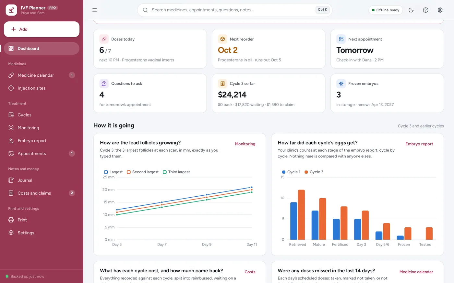Open help via question mark icon
Image resolution: width=454 pixels, height=283 pixels.
point(426,10)
